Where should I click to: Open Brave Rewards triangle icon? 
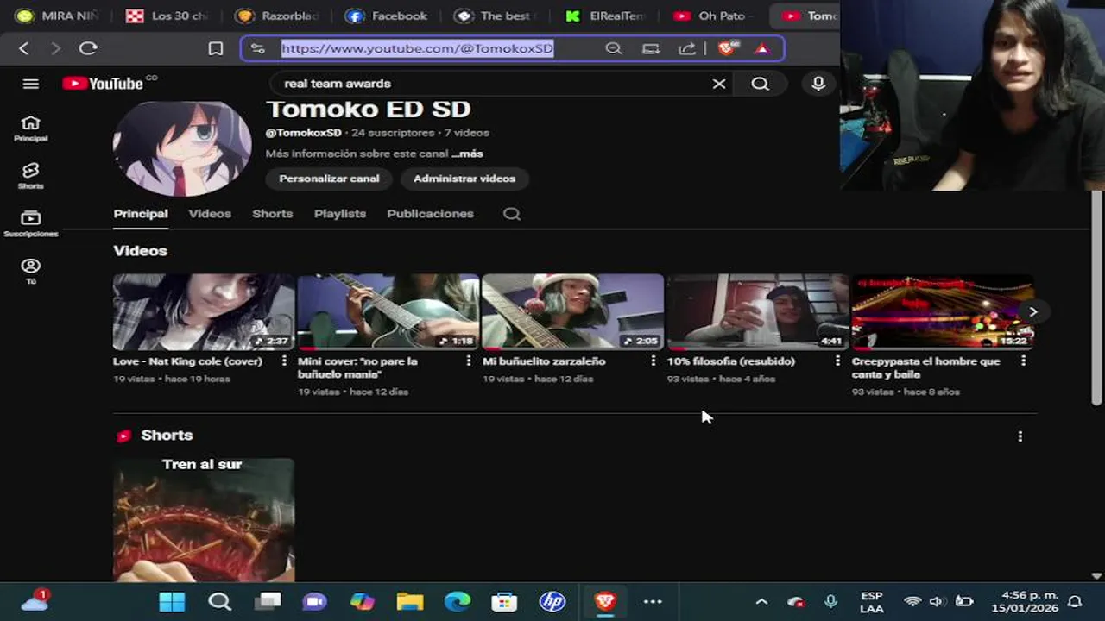761,48
